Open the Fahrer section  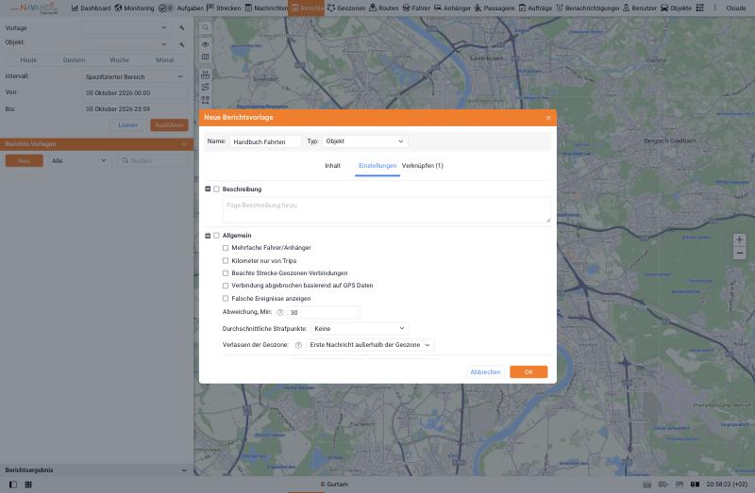416,8
